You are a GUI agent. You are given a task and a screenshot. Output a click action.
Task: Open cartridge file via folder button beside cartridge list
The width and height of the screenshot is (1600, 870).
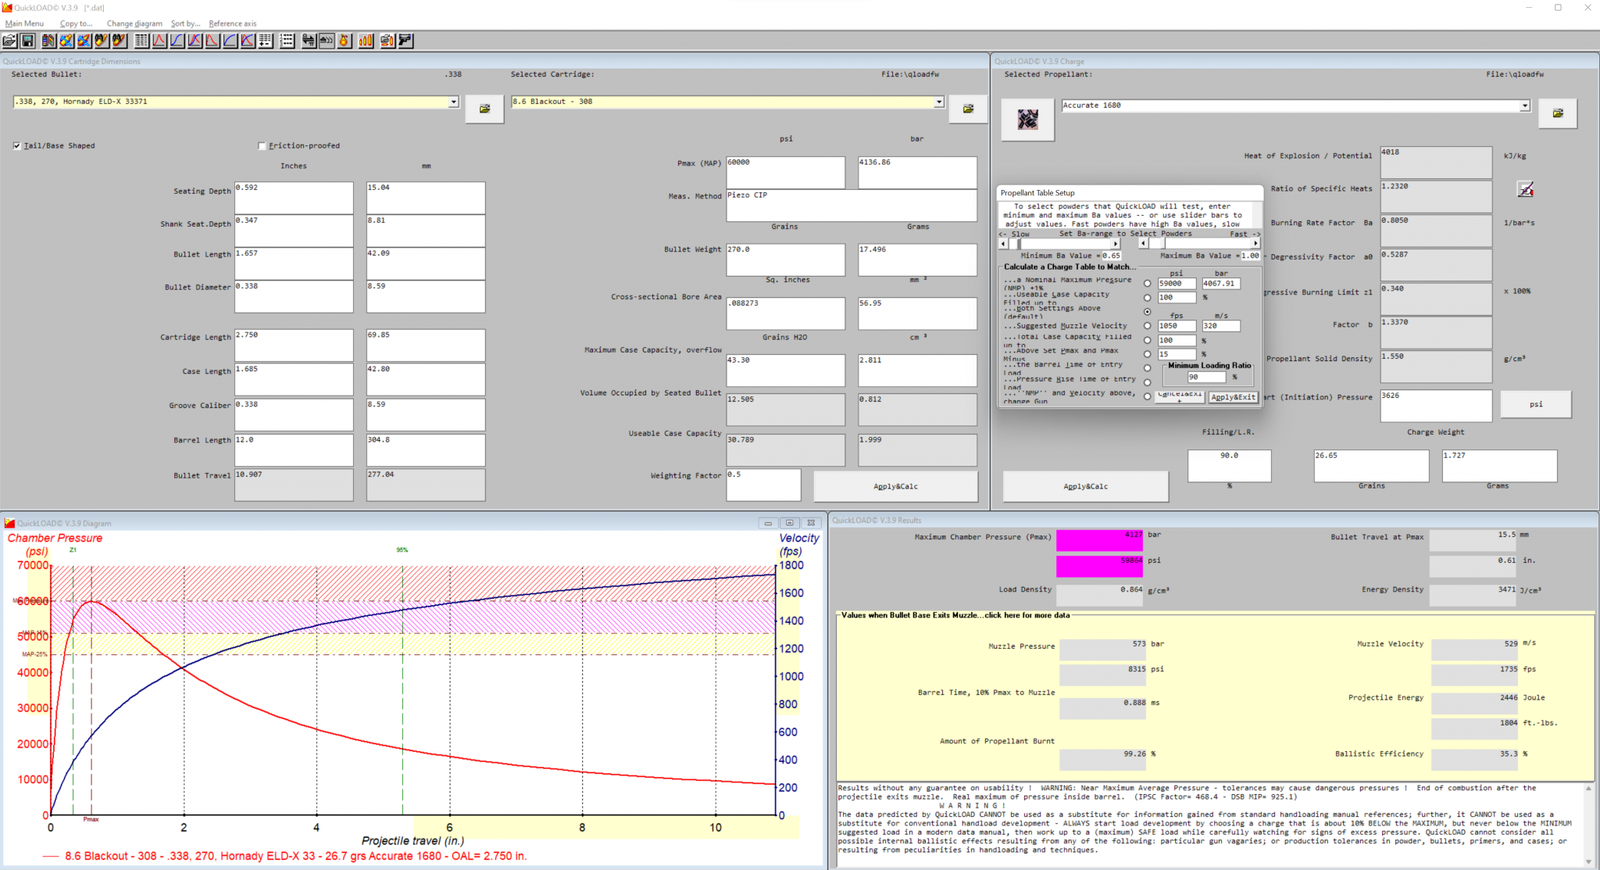click(x=968, y=109)
